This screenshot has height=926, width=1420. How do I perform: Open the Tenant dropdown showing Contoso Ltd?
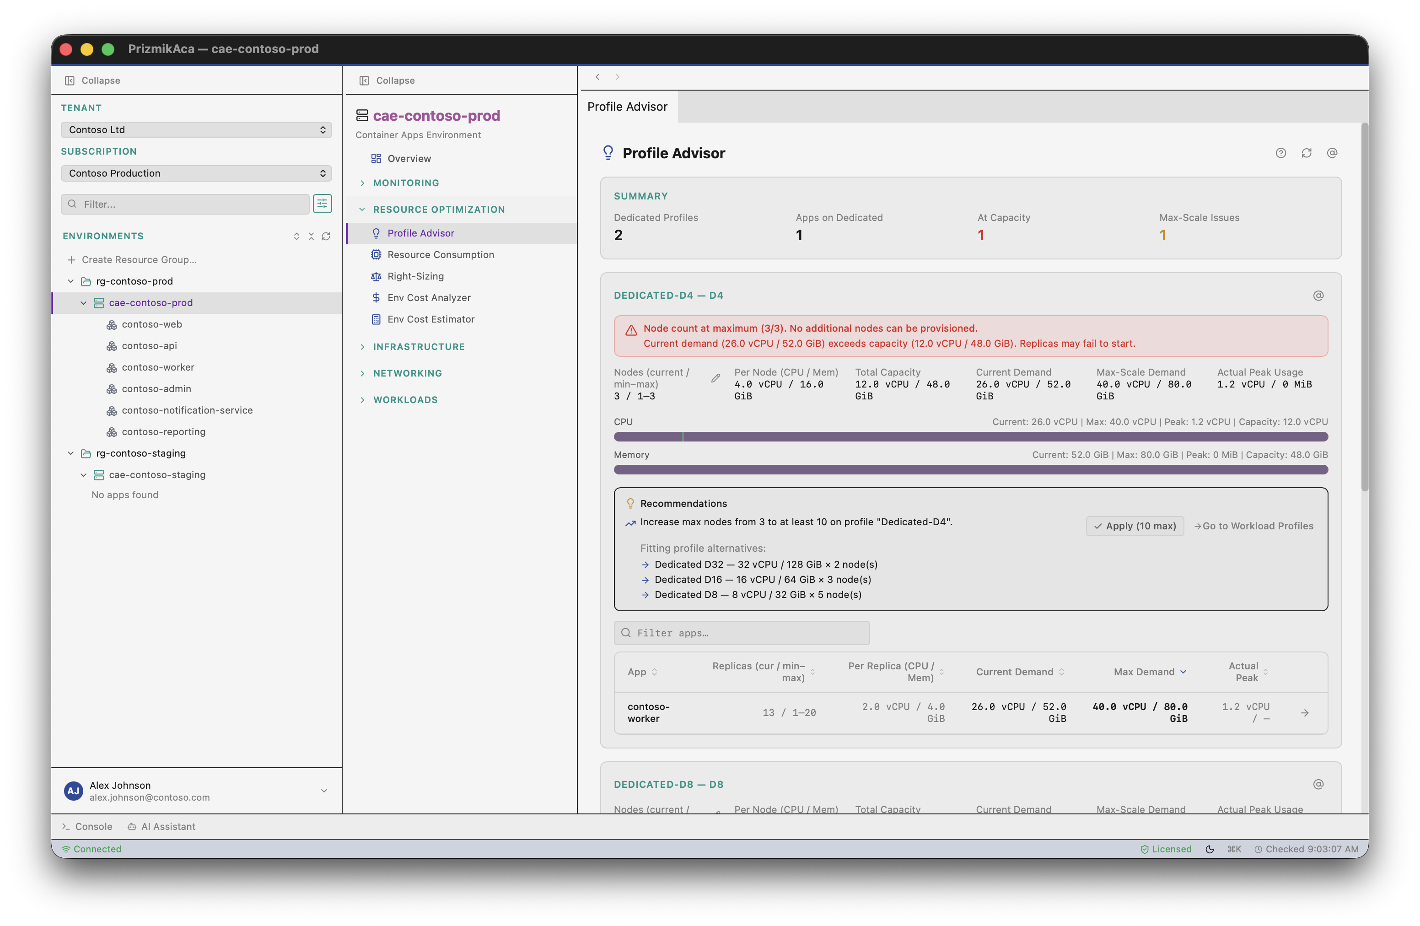tap(196, 129)
